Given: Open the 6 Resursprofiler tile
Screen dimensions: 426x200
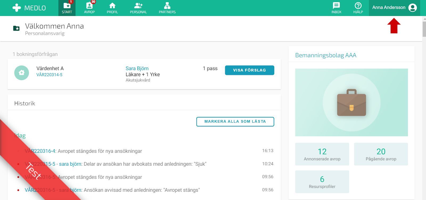Looking at the screenshot, I should [322, 182].
